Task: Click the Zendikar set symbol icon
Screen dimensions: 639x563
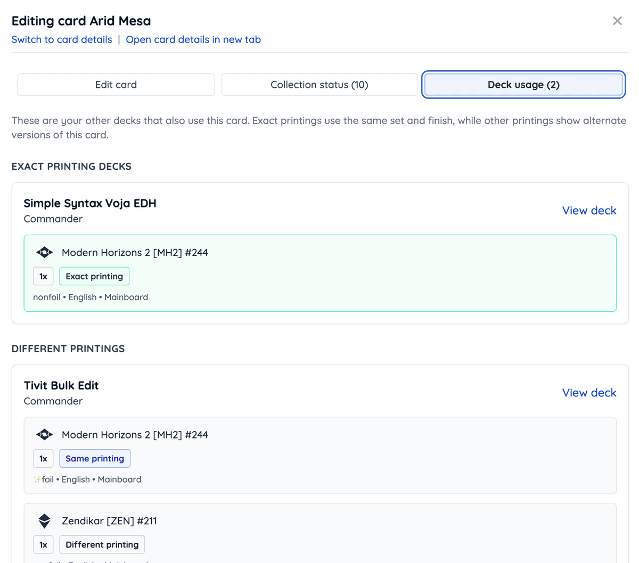Action: [x=44, y=521]
